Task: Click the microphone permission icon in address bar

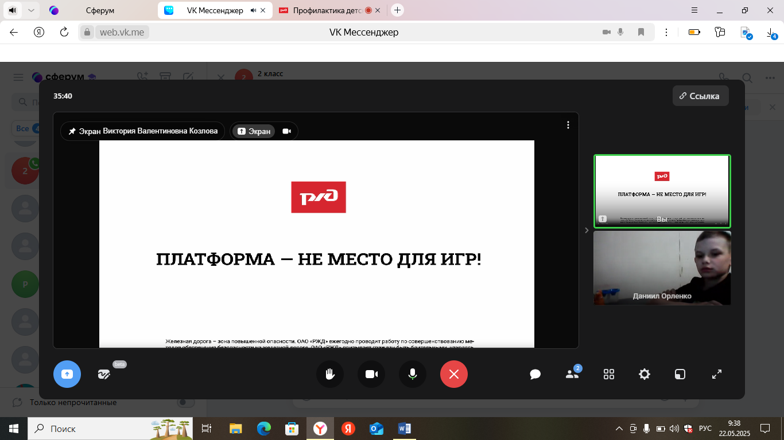Action: point(620,32)
